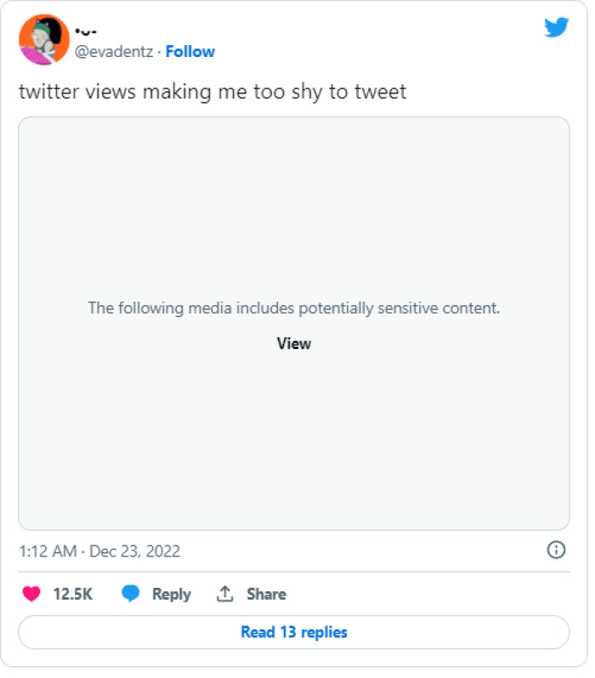Click the Dec 23, 2022 date

(133, 551)
